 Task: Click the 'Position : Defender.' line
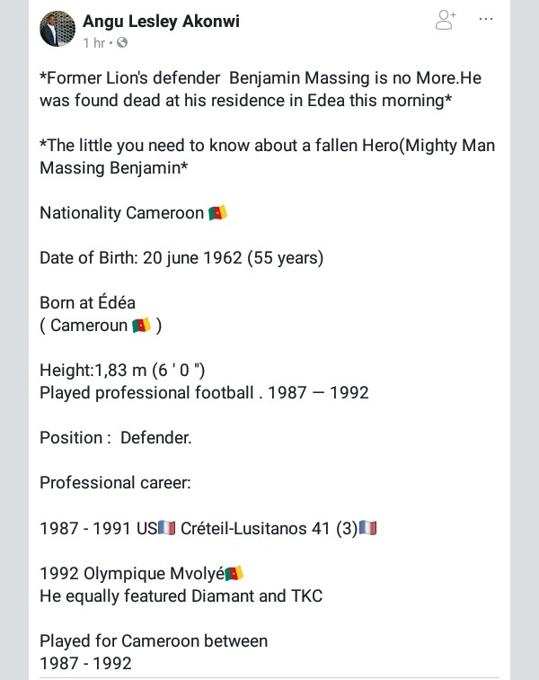click(116, 438)
